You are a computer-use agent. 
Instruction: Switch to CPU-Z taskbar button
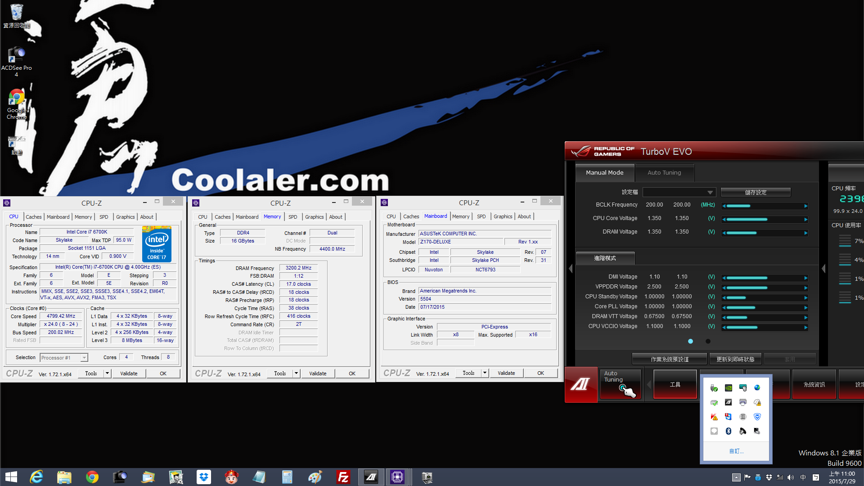pos(397,477)
